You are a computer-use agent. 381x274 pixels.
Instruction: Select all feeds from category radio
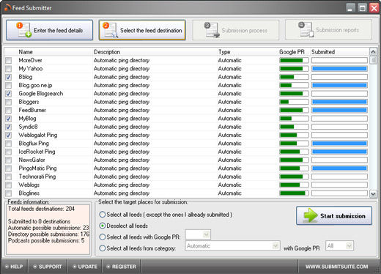point(103,248)
